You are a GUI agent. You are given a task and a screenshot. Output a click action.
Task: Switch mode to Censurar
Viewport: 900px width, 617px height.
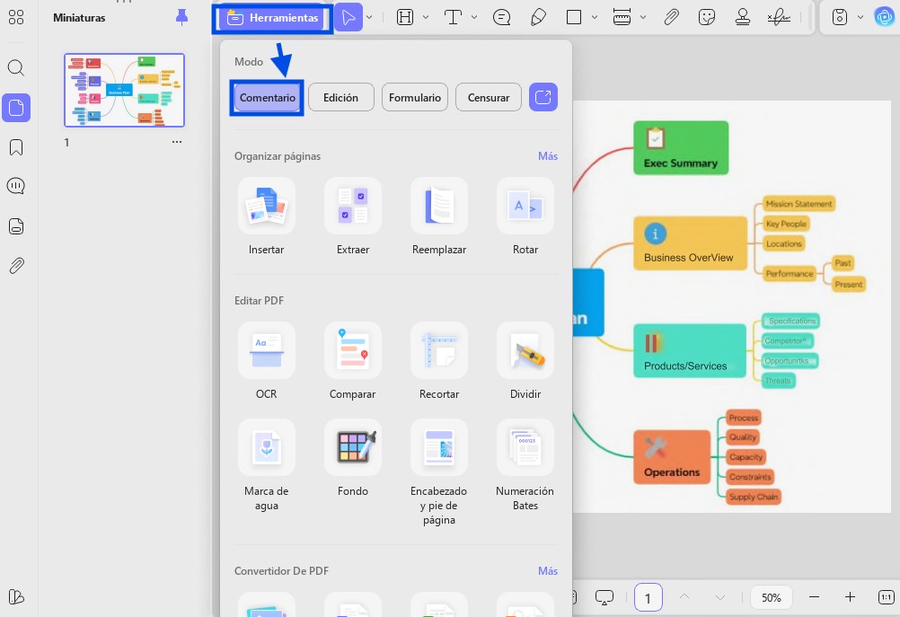point(489,98)
